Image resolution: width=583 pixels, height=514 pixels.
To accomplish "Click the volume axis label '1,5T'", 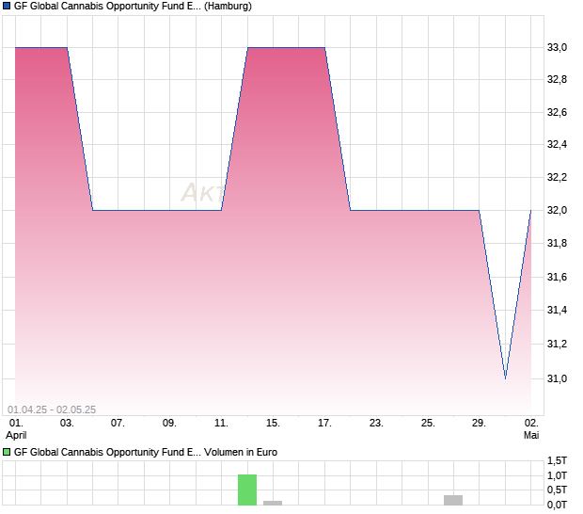I will pos(557,460).
